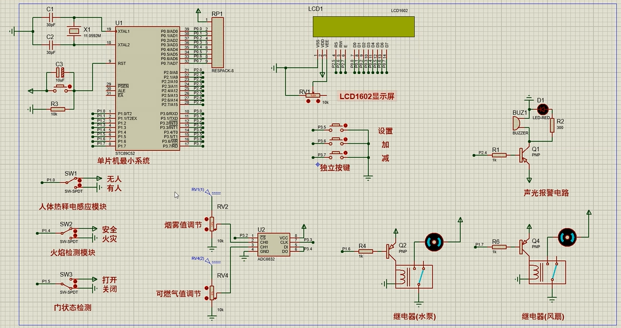The height and width of the screenshot is (328, 621).
Task: Click the X1 crystal oscillator
Action: point(73,32)
